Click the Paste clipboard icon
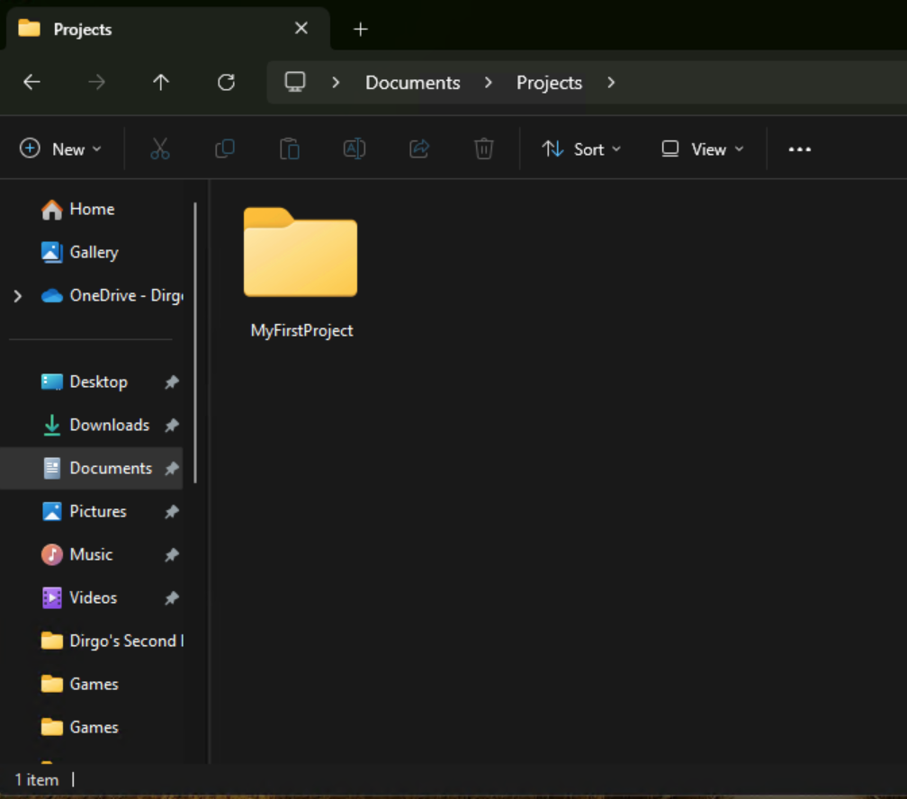The image size is (907, 799). tap(289, 149)
